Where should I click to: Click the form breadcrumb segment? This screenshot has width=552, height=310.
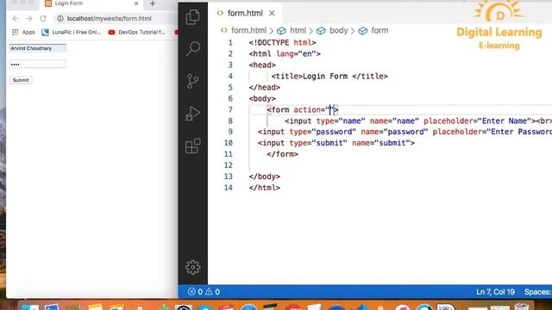coord(379,31)
